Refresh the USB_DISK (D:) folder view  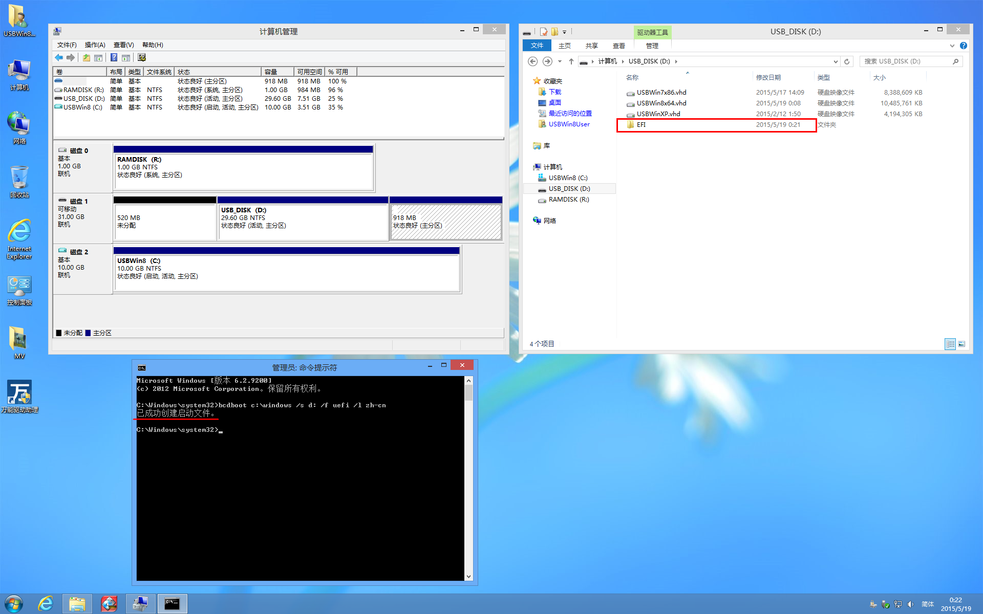click(x=847, y=61)
